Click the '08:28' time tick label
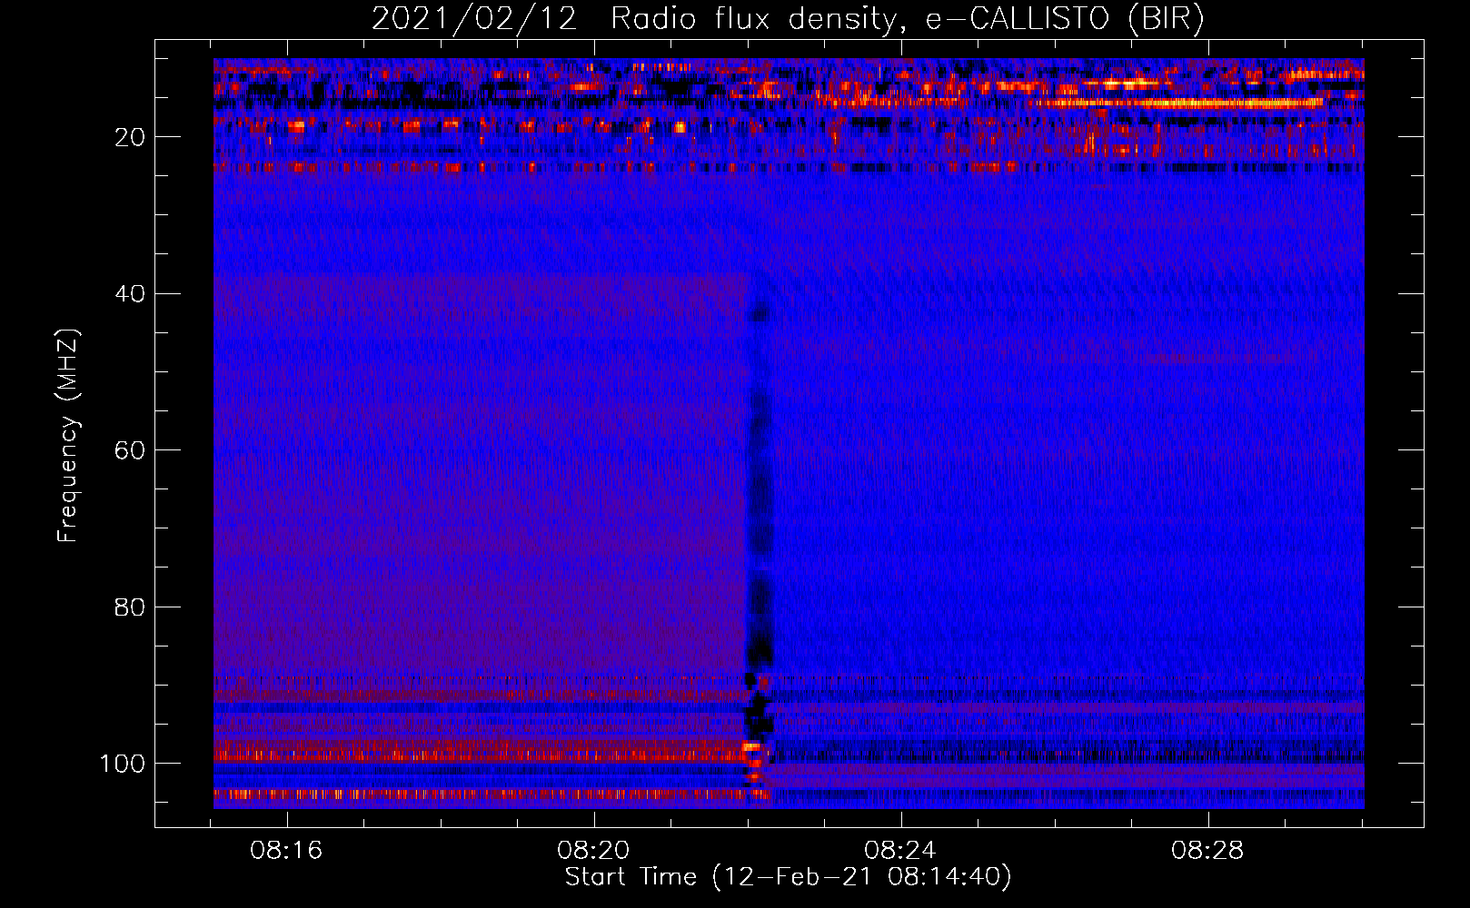Screen dimensions: 1470x908 point(1207,851)
